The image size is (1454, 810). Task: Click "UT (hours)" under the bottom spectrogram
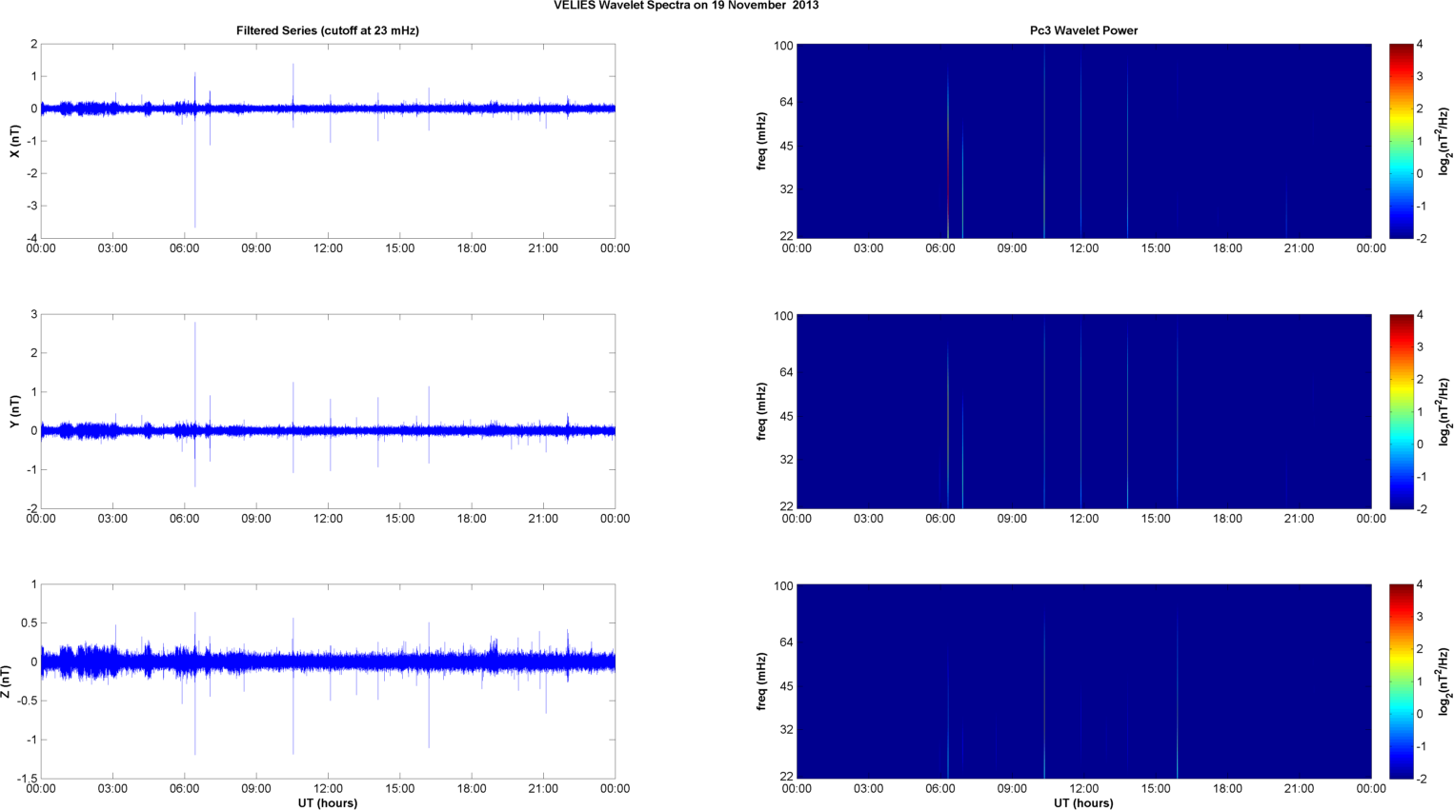click(1083, 802)
